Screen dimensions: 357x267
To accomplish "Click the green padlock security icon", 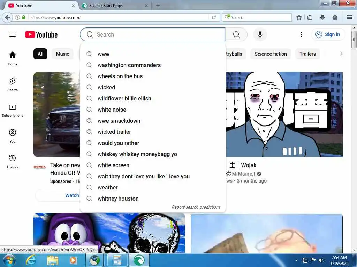I will 24,17.
